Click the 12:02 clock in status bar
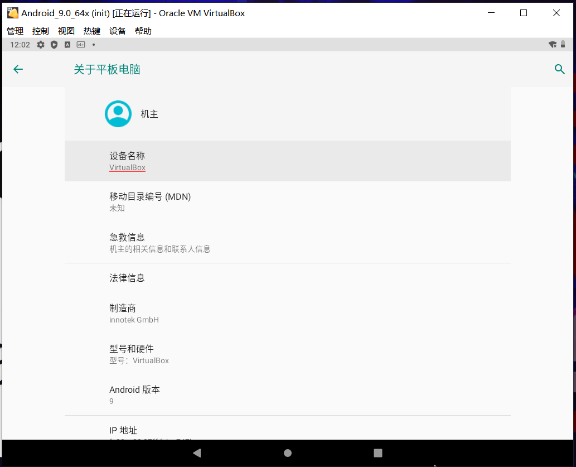576x467 pixels. [x=20, y=45]
